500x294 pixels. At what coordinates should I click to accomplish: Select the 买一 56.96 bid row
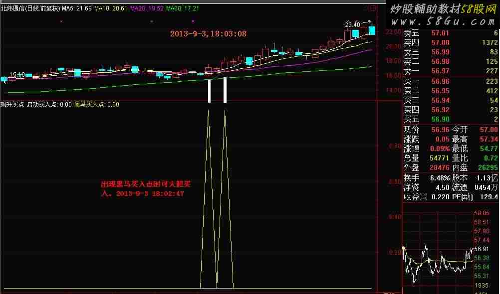pyautogui.click(x=451, y=82)
